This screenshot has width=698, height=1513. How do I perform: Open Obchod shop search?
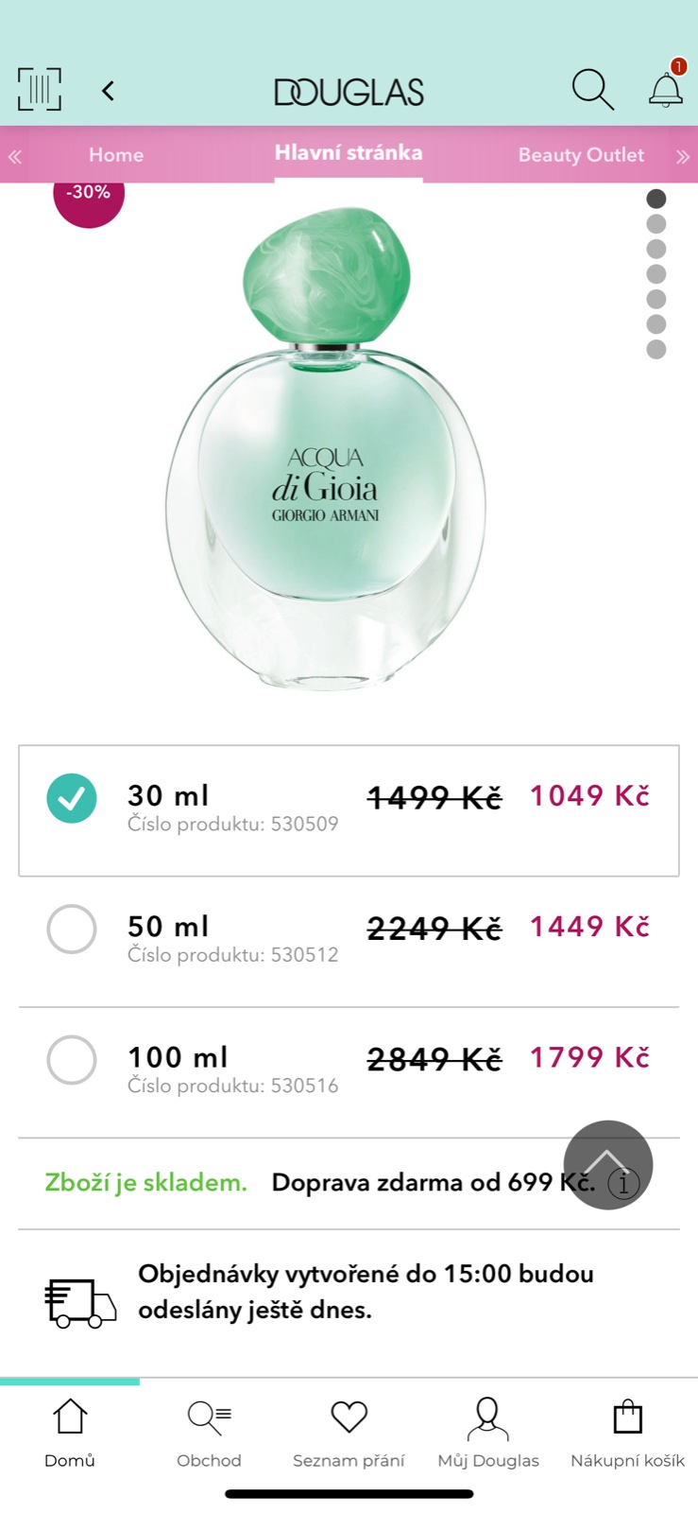point(209,1433)
